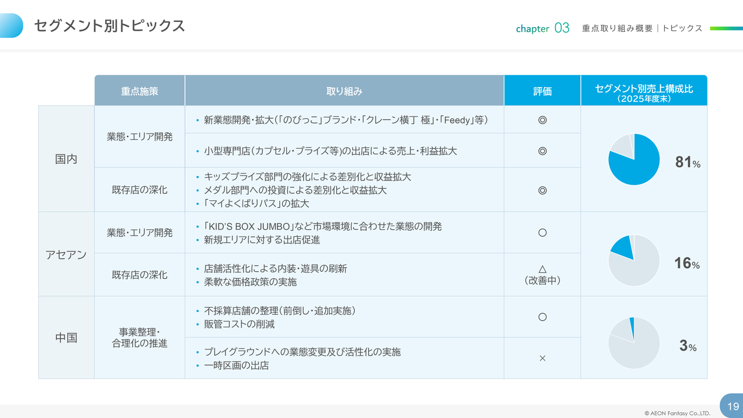743x418 pixels.
Task: Click the blue rounded shape beside the slide title
Action: 12,26
